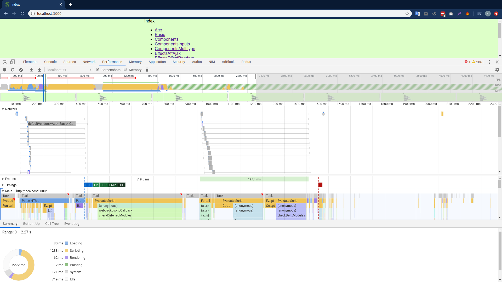Save profile using the download icon

pos(39,70)
